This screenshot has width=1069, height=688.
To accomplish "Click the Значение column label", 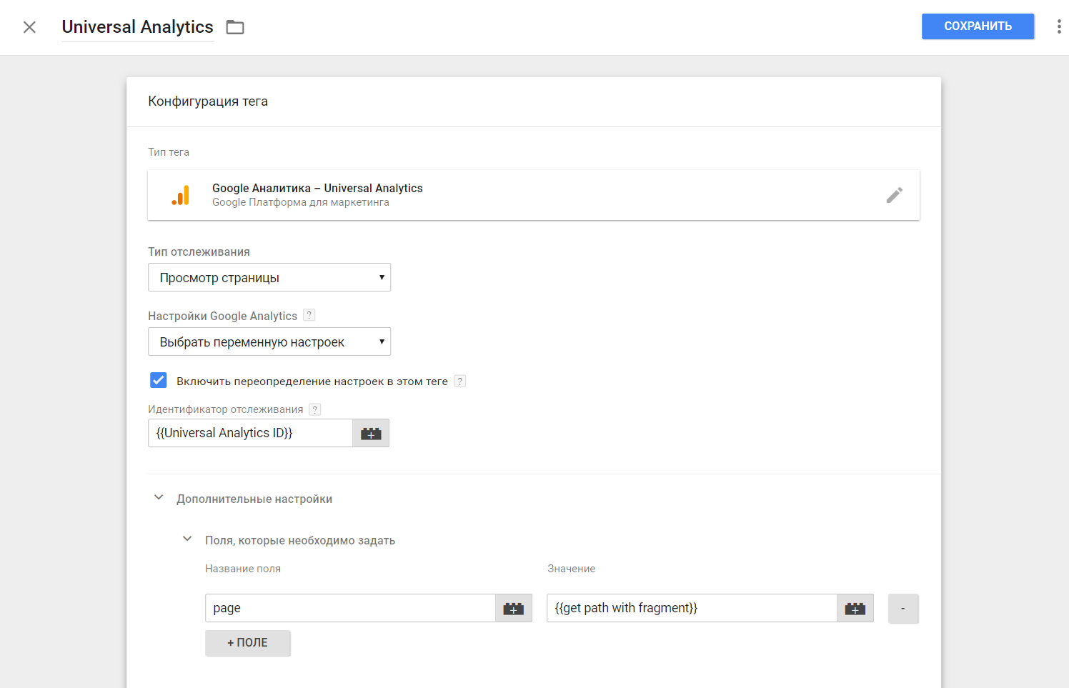I will tap(571, 569).
